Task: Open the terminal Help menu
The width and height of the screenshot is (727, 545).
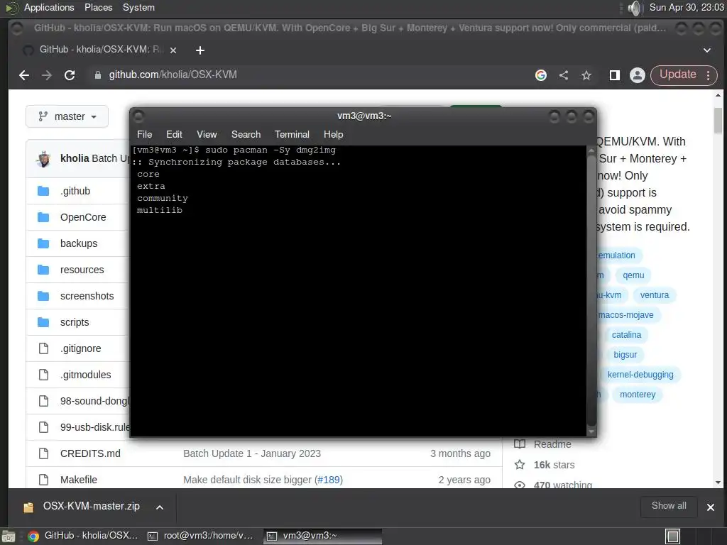Action: (x=334, y=134)
